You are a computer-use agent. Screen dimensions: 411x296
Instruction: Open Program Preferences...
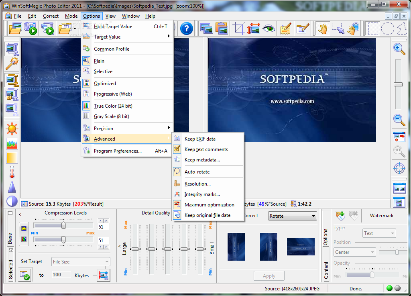(127, 151)
